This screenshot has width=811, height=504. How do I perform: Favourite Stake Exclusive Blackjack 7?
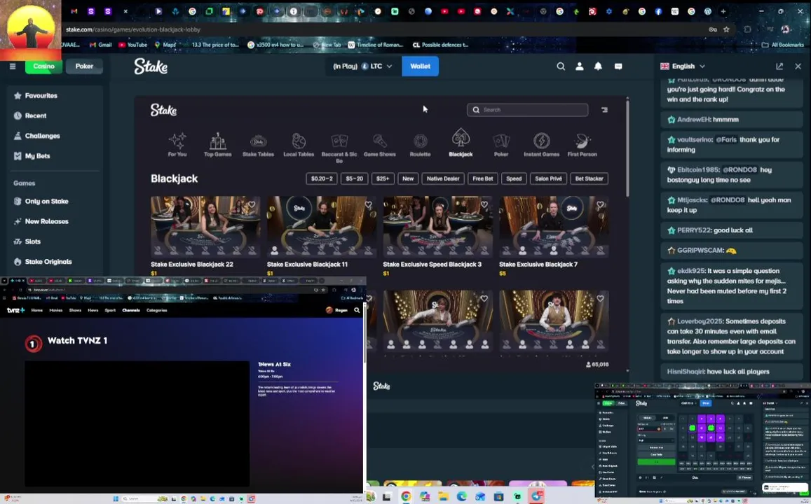pos(600,204)
